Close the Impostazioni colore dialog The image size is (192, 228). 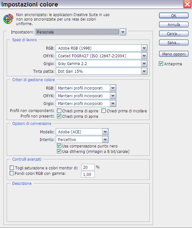pyautogui.click(x=187, y=4)
